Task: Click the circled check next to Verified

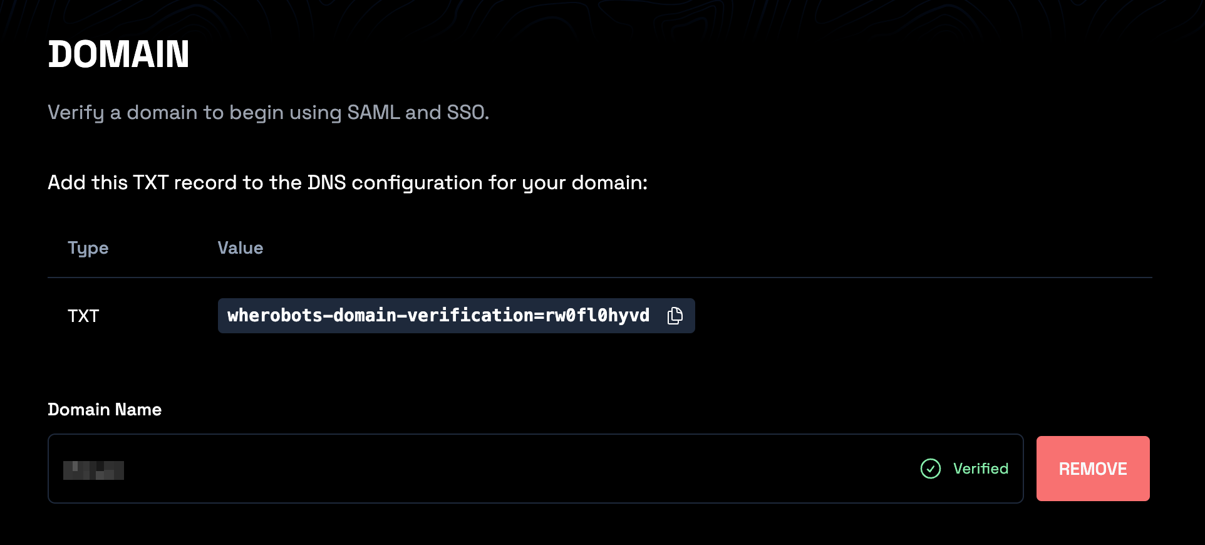Action: point(931,468)
